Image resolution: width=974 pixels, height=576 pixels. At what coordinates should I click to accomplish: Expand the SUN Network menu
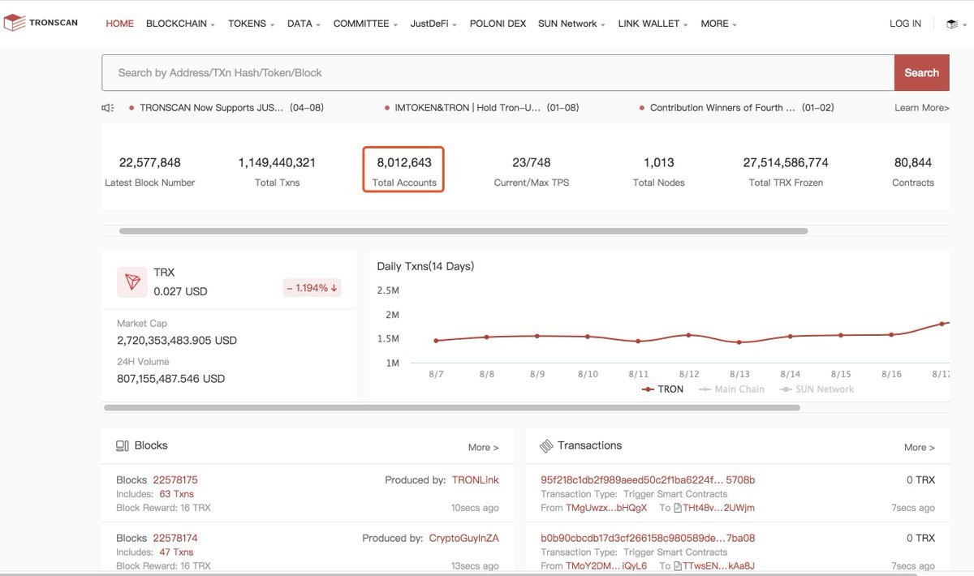pyautogui.click(x=571, y=24)
